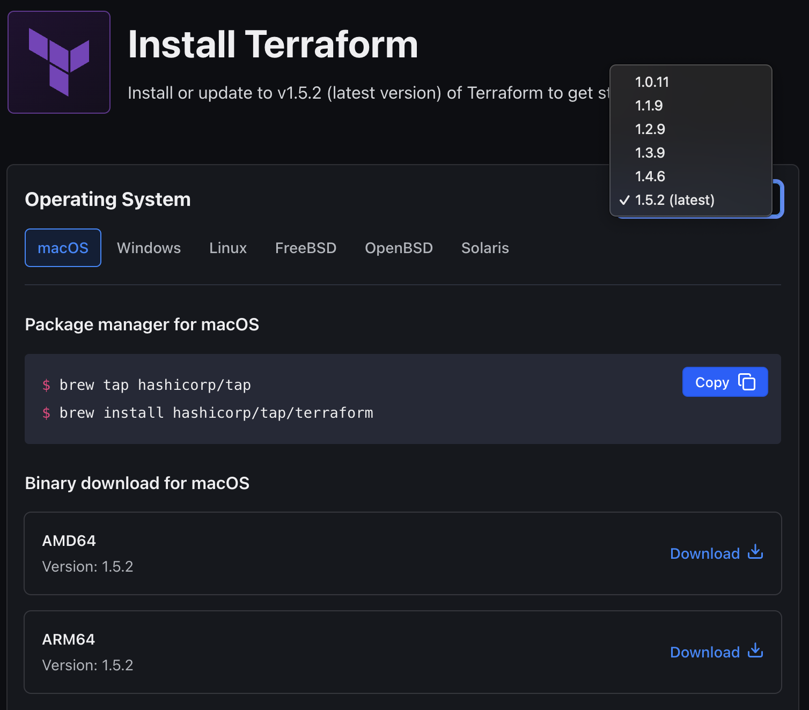Select version 1.0.11 from dropdown
The width and height of the screenshot is (809, 710).
pyautogui.click(x=691, y=82)
